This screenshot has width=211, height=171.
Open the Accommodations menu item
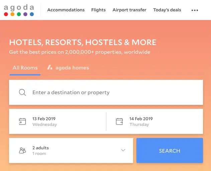66,10
